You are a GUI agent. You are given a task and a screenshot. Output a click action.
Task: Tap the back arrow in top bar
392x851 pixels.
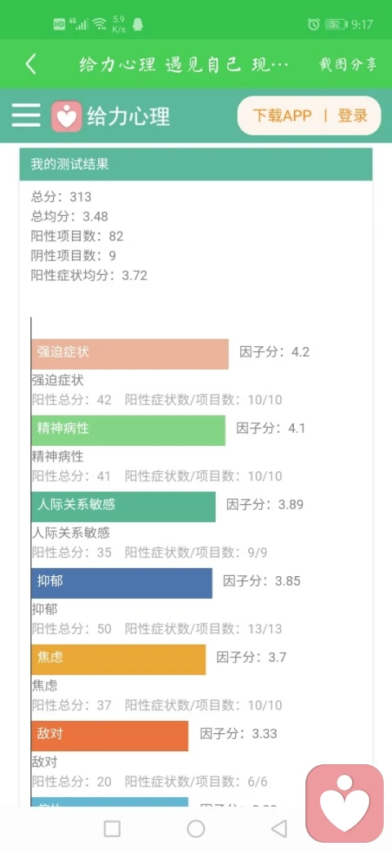[31, 65]
